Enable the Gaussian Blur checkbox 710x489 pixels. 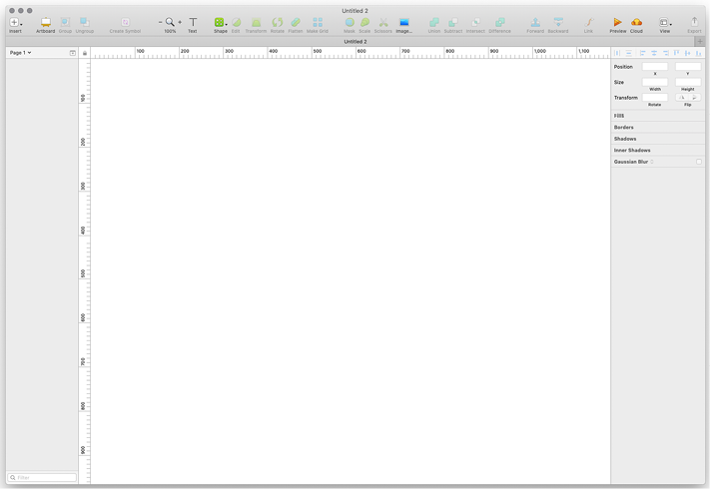pos(699,162)
